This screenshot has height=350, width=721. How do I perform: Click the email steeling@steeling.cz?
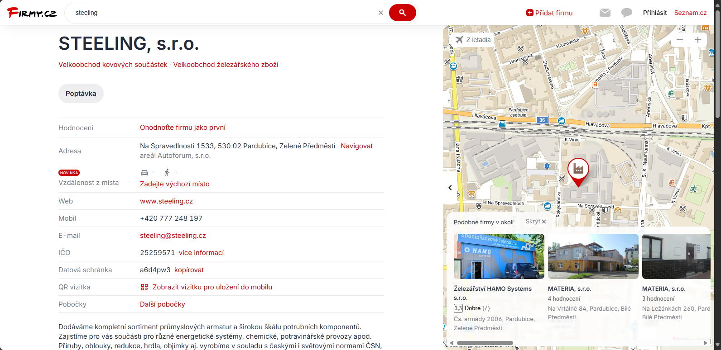[x=173, y=236]
